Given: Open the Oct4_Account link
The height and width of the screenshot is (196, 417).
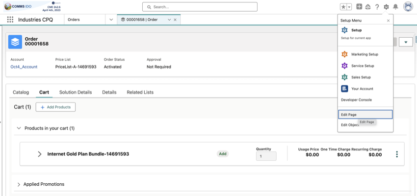Looking at the screenshot, I should (24, 67).
